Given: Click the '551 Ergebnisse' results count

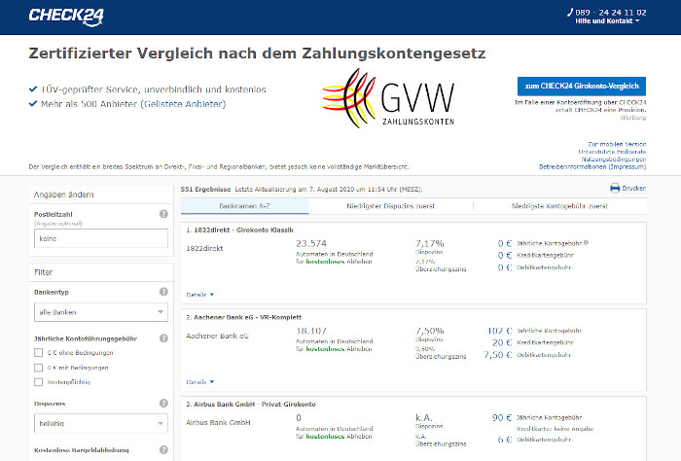Looking at the screenshot, I should pos(205,190).
